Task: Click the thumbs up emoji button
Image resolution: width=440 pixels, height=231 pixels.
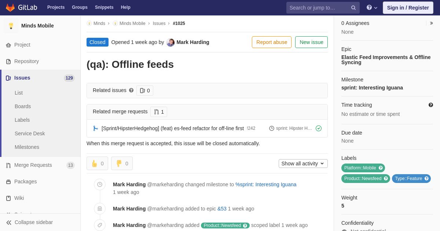Action: tap(97, 164)
